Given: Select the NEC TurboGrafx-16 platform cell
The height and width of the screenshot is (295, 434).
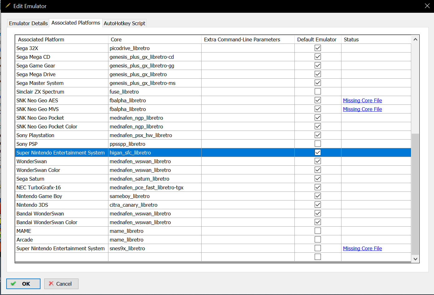Looking at the screenshot, I should 62,187.
